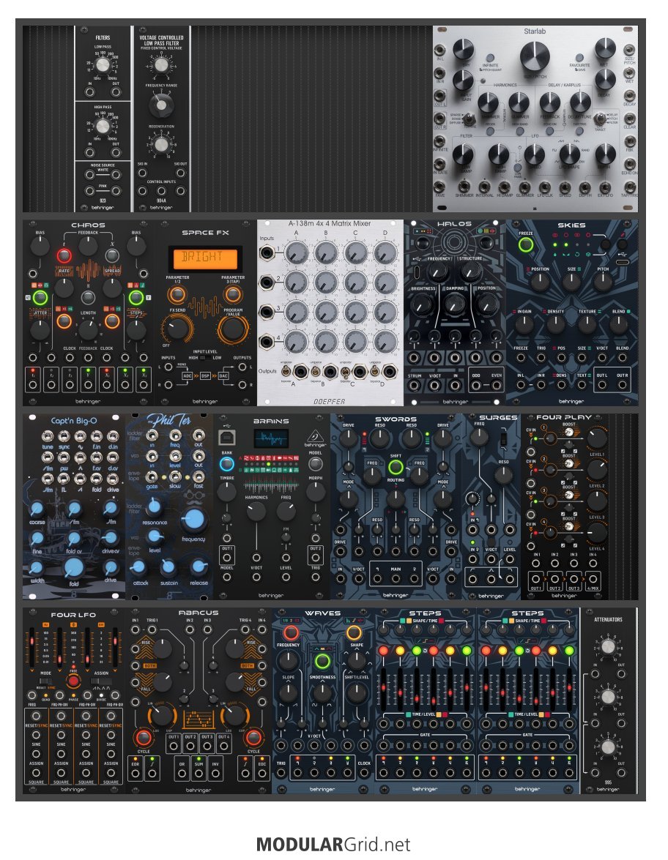Click the Low Pass knob on the 923 Filters

pos(103,65)
